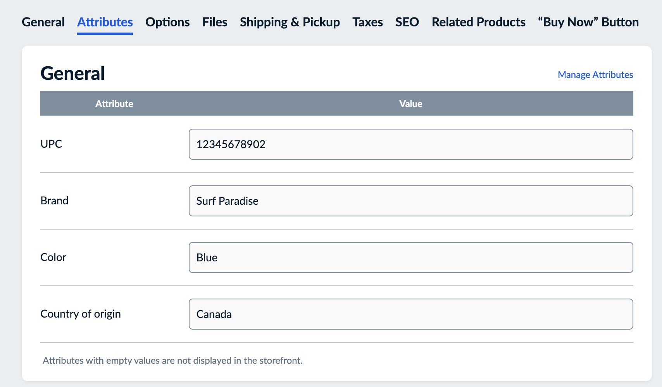Screen dimensions: 662x387
Task: Click the Value column header
Action: [410, 104]
